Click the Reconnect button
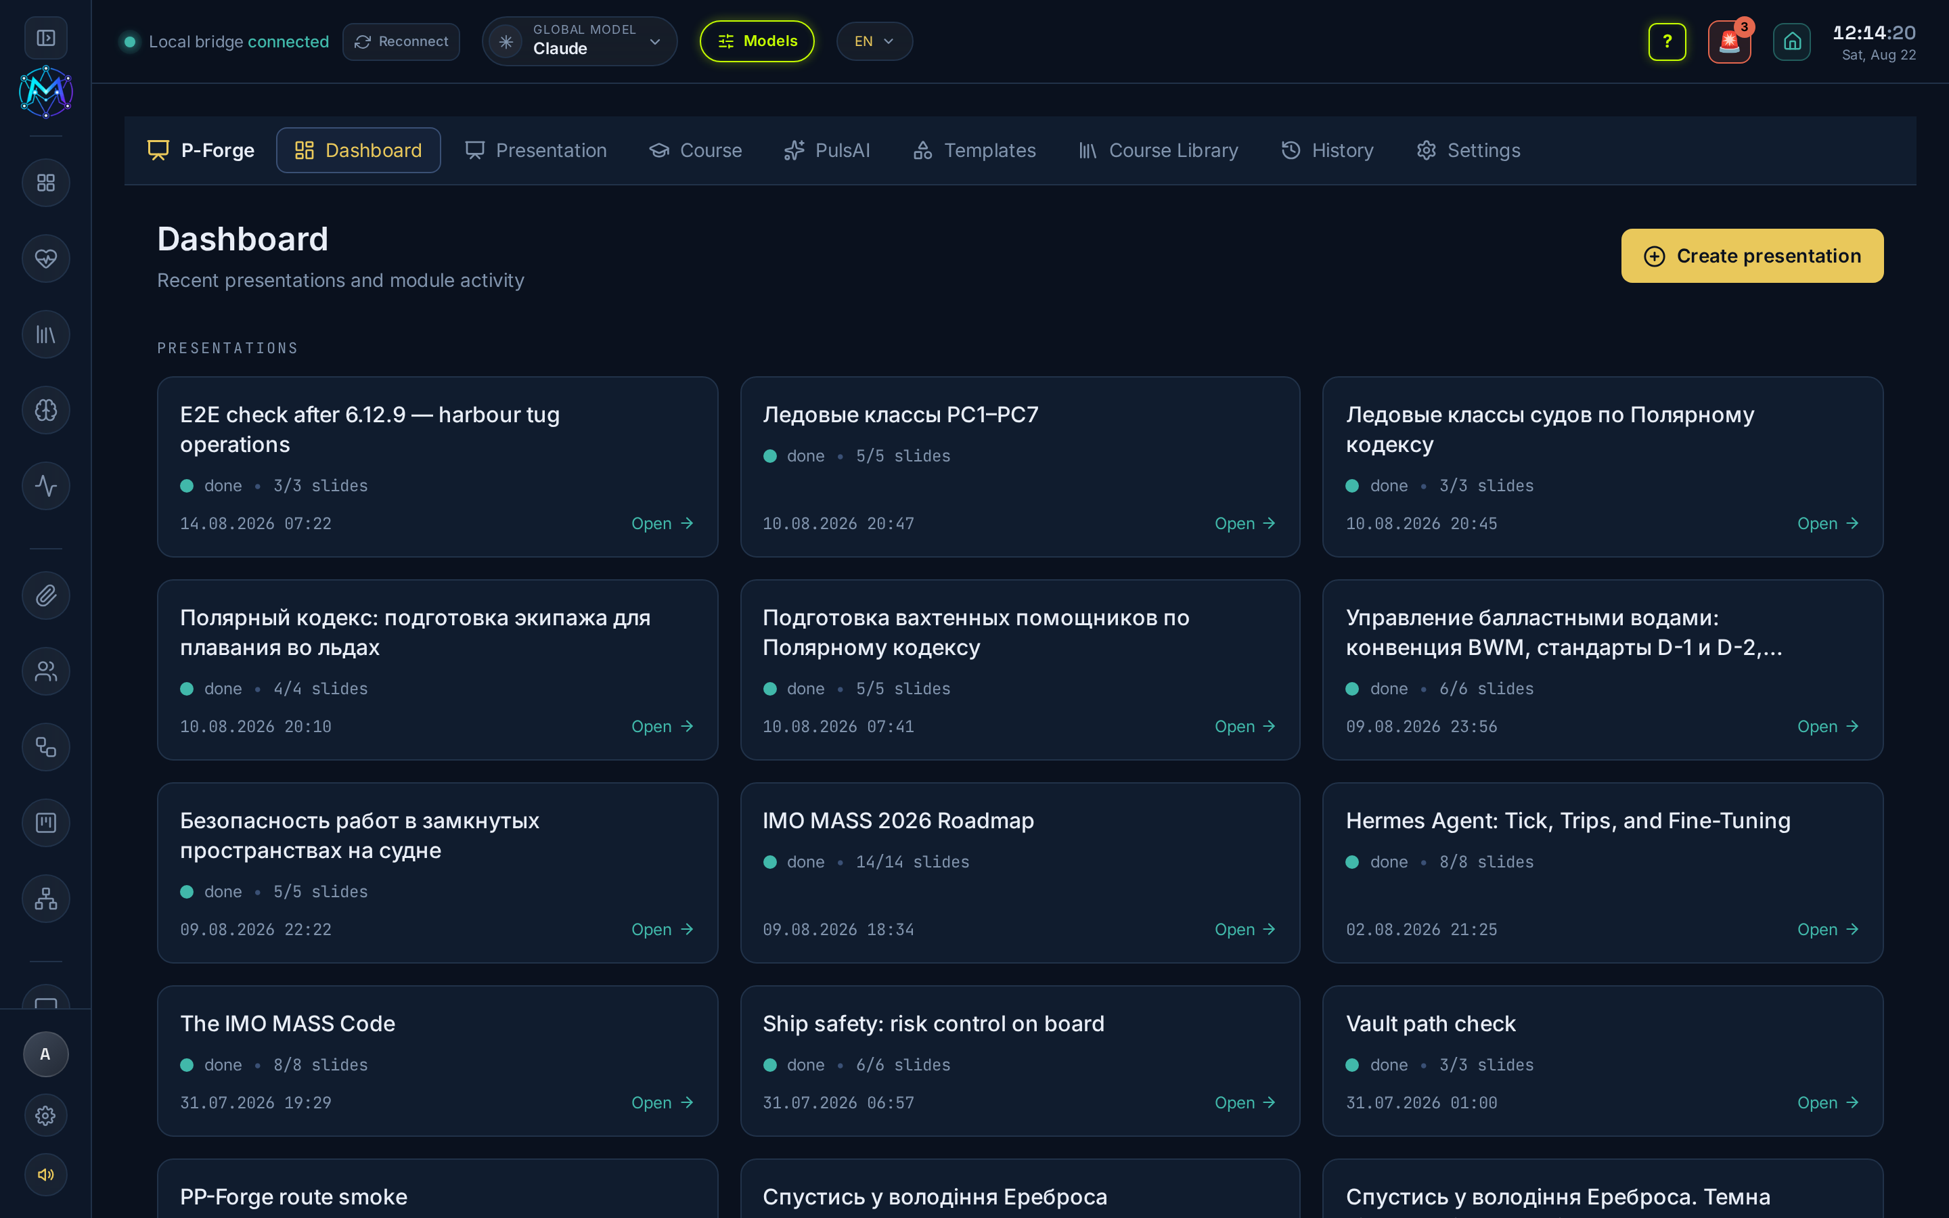 click(x=401, y=41)
